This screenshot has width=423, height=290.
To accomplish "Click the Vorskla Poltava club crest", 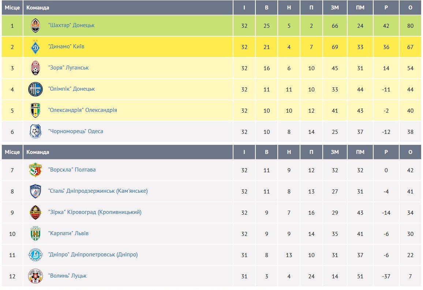I will (35, 170).
